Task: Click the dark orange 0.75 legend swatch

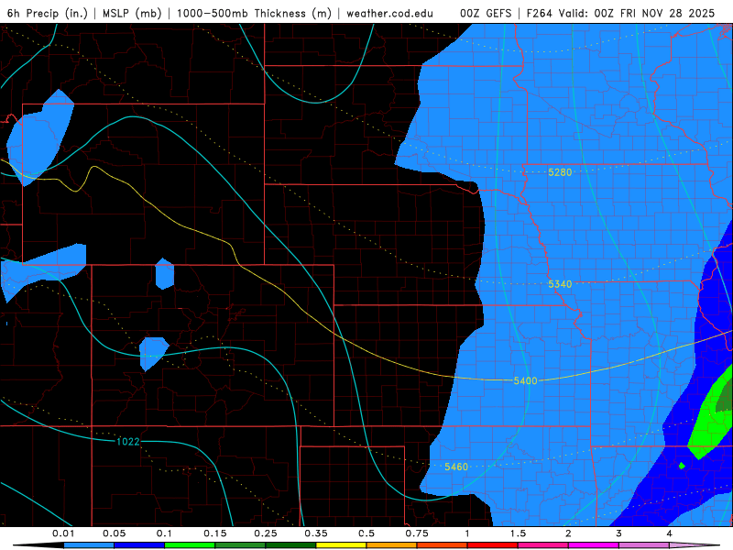Action: (443, 545)
